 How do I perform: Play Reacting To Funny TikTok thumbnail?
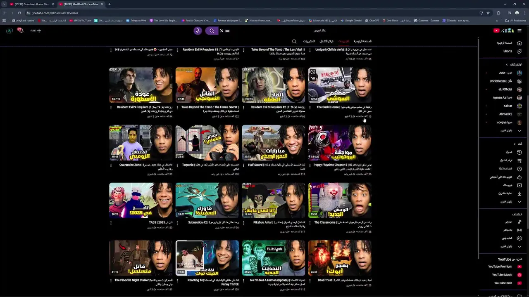tap(207, 259)
